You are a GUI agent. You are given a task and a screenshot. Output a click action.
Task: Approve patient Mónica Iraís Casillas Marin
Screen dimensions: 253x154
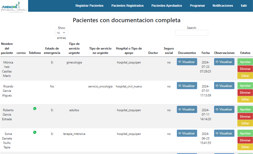(245, 62)
